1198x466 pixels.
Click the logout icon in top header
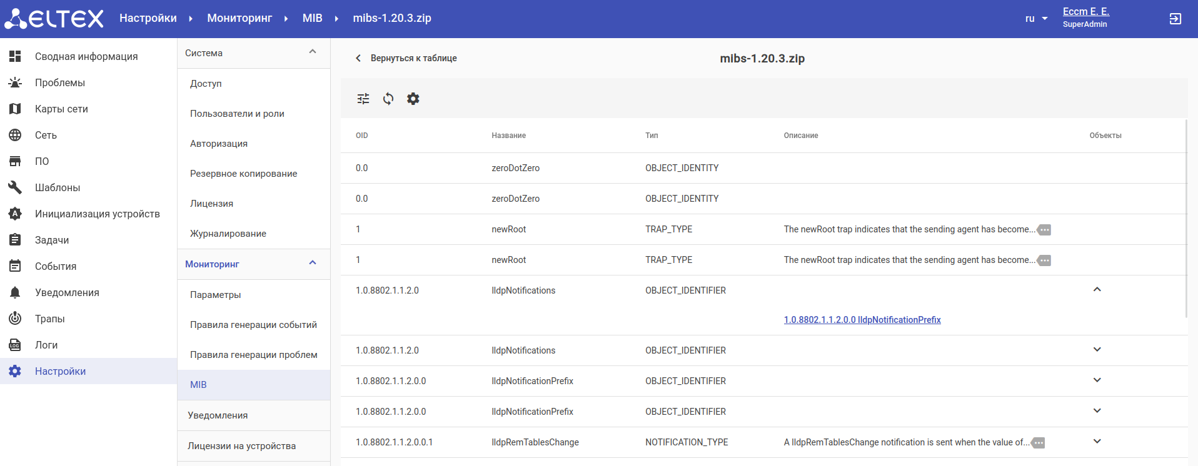(1175, 19)
